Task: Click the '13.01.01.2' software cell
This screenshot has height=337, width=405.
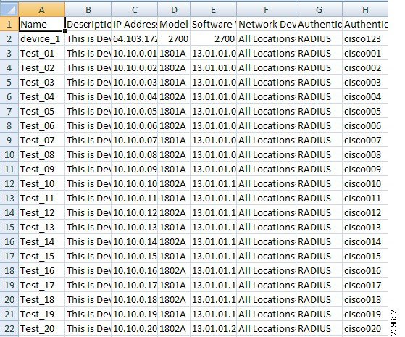Action: click(x=213, y=328)
